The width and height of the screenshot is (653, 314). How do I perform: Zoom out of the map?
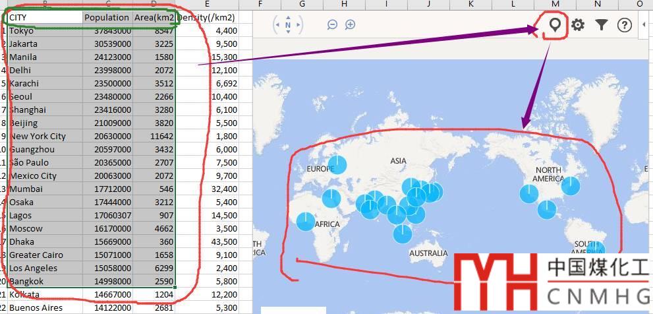[332, 24]
